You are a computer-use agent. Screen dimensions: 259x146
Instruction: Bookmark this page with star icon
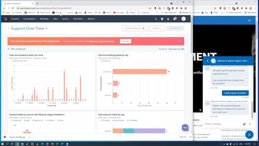coord(150,8)
